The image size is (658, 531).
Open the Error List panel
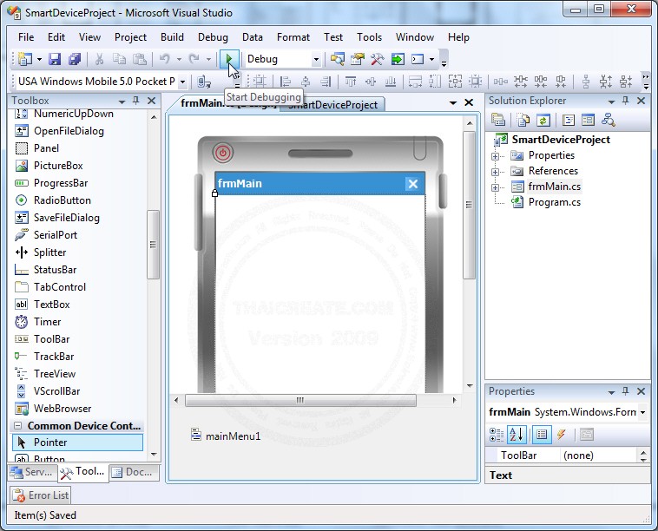point(40,495)
